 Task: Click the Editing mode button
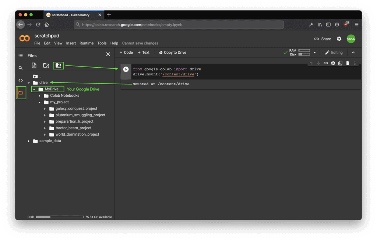(x=334, y=52)
